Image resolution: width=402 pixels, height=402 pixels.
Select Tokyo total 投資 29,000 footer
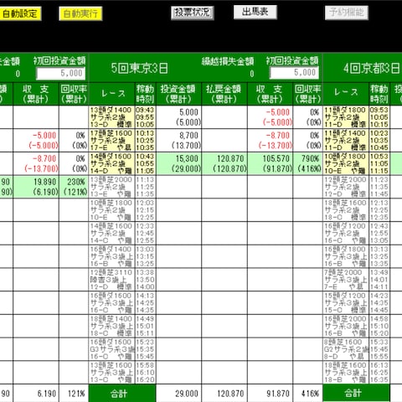click(x=179, y=394)
